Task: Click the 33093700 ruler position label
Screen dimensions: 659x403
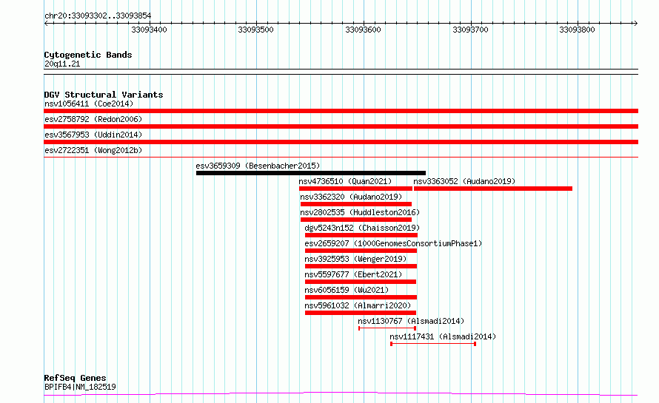Action: [x=470, y=30]
